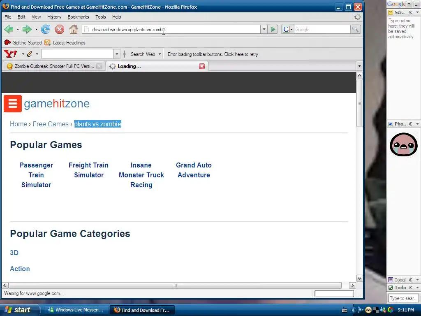Open the Bookmarks menu
The height and width of the screenshot is (316, 421).
pyautogui.click(x=78, y=17)
